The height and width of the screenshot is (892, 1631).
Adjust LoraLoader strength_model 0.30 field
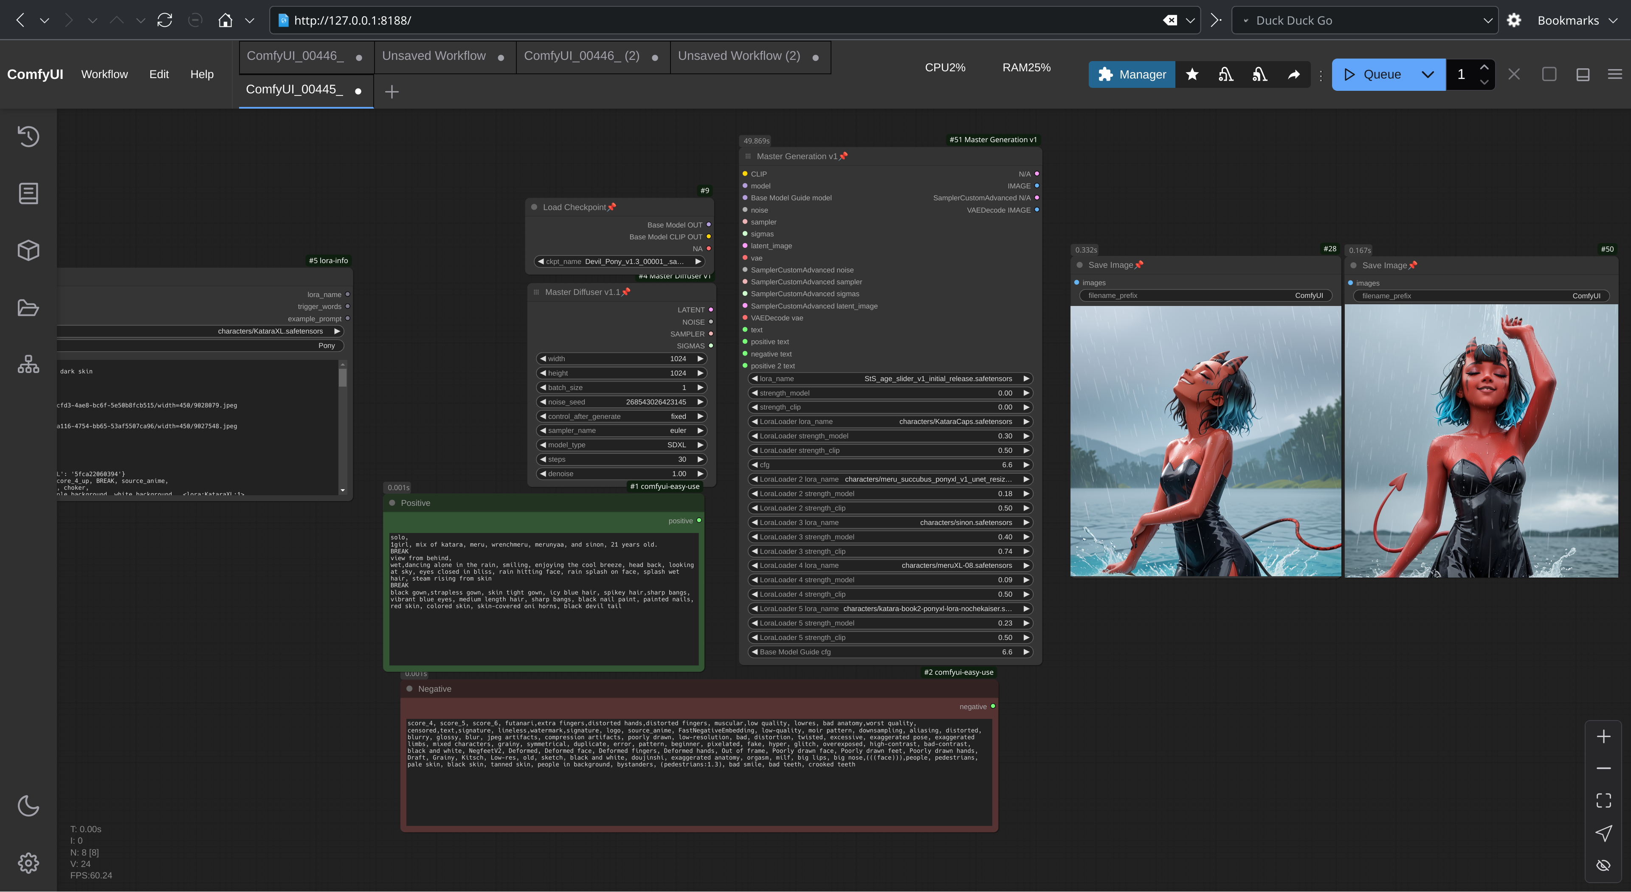click(890, 436)
